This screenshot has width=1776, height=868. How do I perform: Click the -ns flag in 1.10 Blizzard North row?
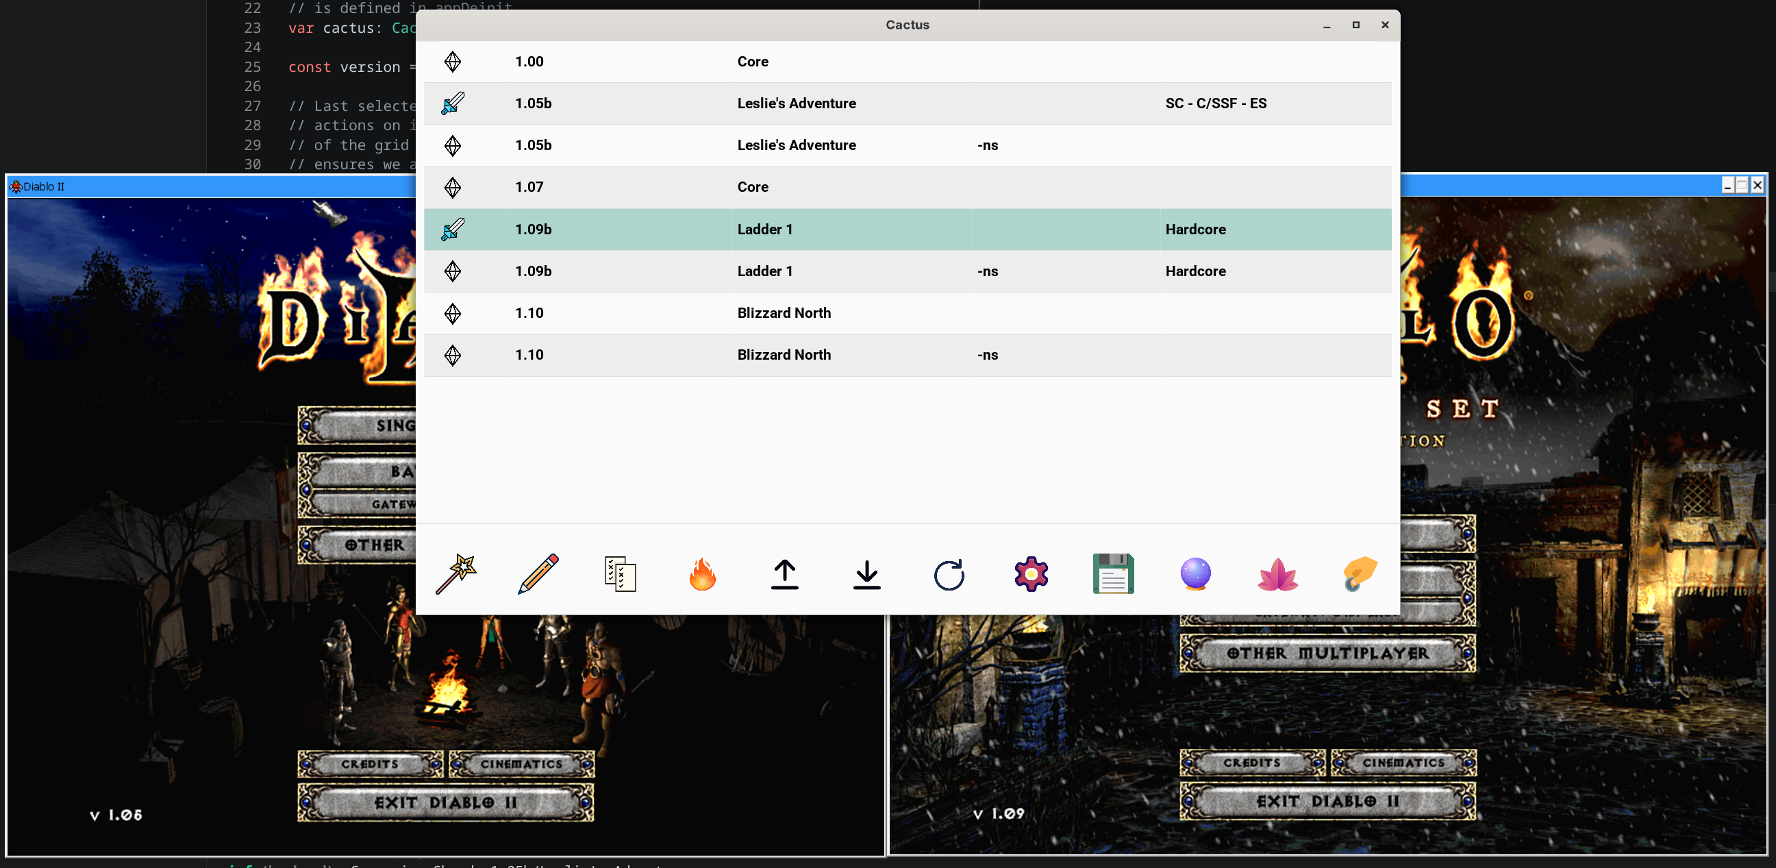coord(987,355)
